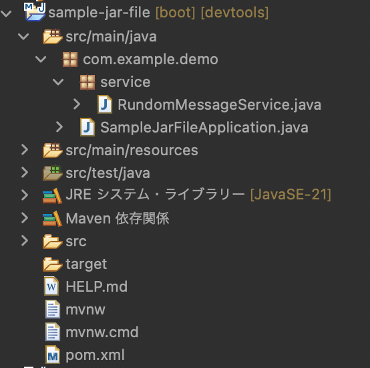
Task: Collapse the com.example.demo package chevron
Action: (41, 59)
